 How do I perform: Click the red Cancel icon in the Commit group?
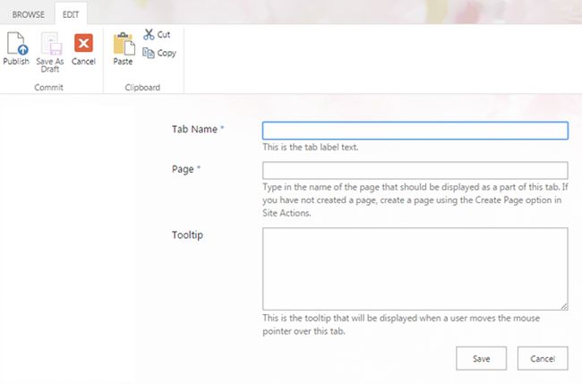click(x=83, y=44)
